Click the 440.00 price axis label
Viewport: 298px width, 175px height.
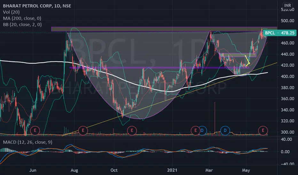287,54
